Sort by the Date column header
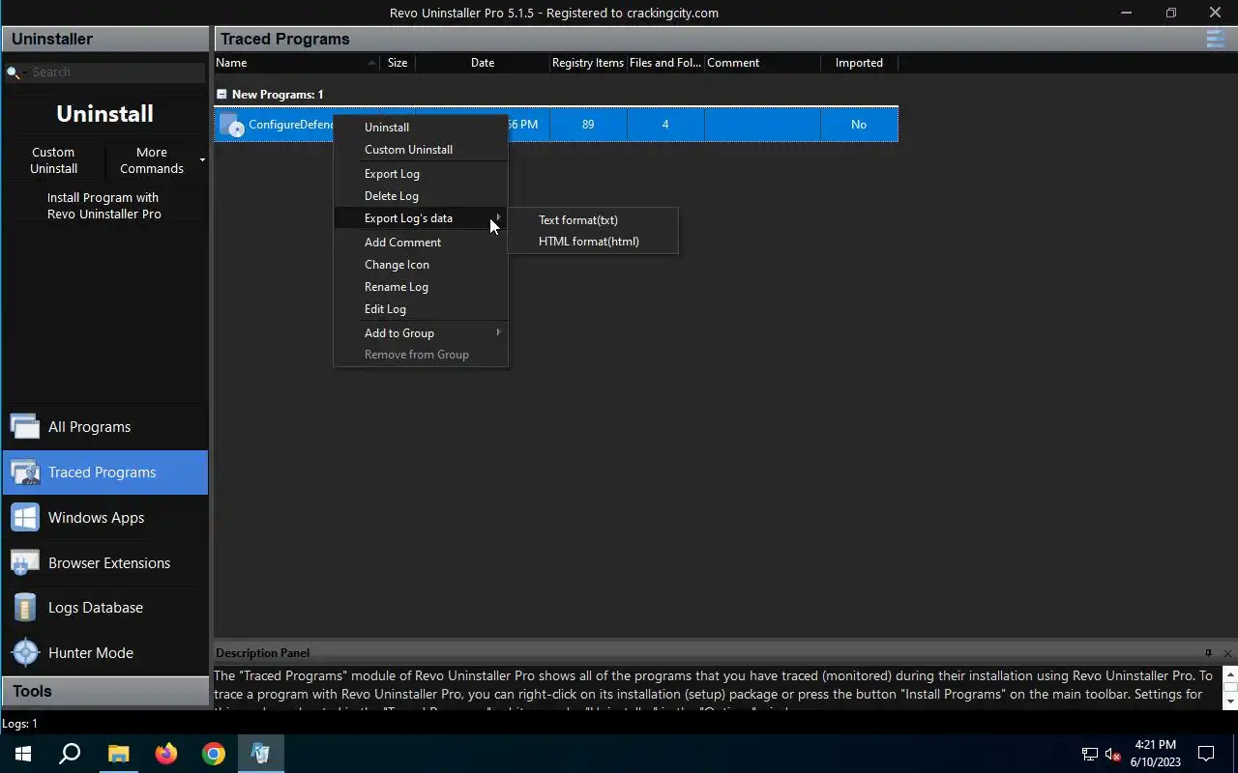 (483, 63)
